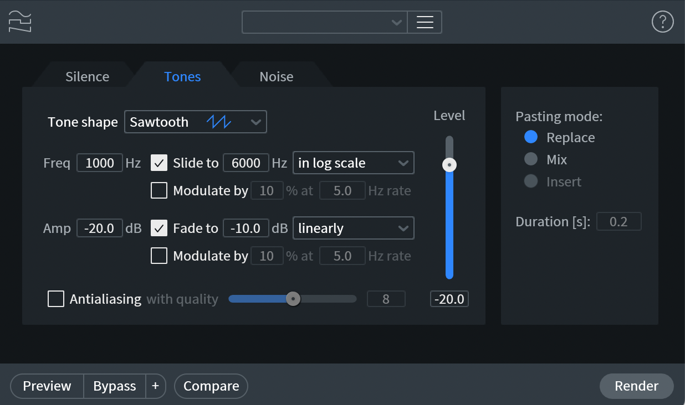
Task: Click the Freq 1000 Hz input field
Action: point(100,163)
